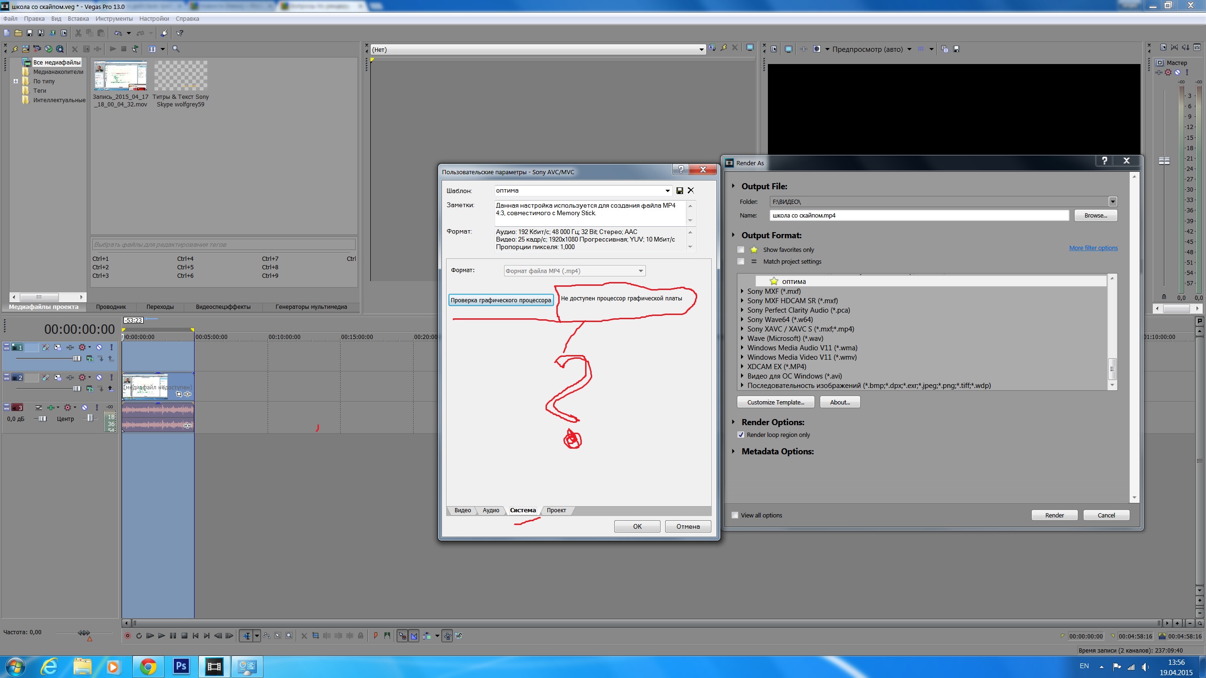Click the Loop Playback icon
Image resolution: width=1206 pixels, height=678 pixels.
pyautogui.click(x=139, y=636)
